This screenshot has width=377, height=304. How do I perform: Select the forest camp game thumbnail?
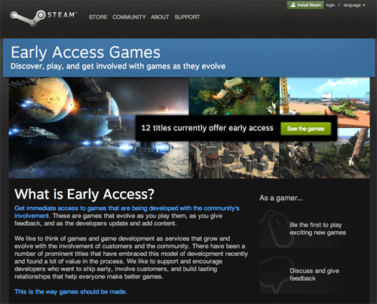[234, 96]
